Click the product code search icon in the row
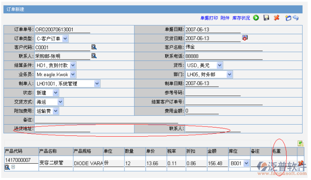The height and width of the screenshot is (180, 311). 7,167
